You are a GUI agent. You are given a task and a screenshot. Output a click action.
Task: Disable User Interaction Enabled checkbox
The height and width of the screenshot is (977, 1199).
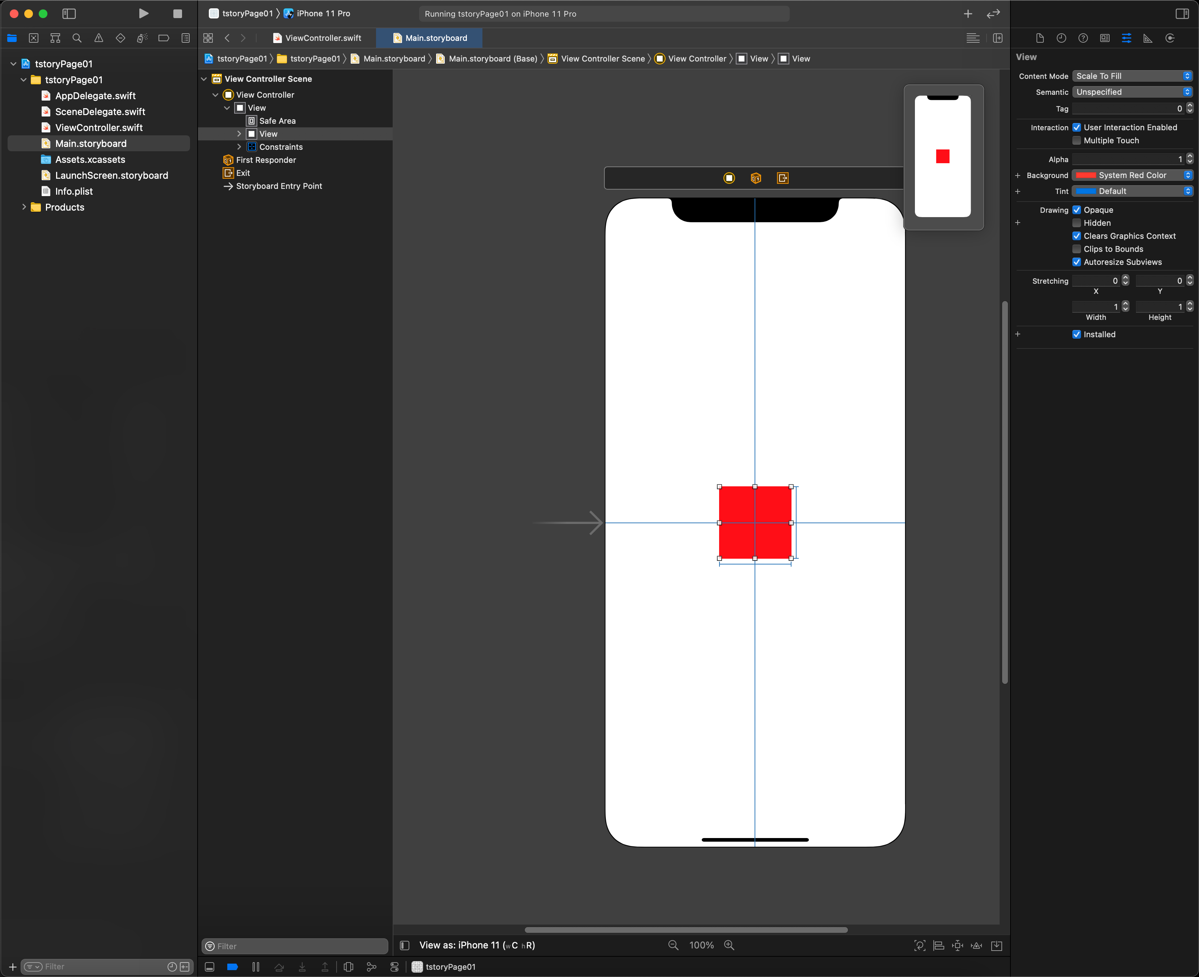point(1076,128)
